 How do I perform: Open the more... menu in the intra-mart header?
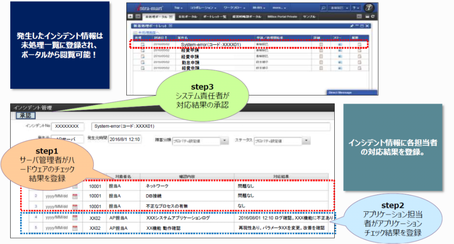279,8
